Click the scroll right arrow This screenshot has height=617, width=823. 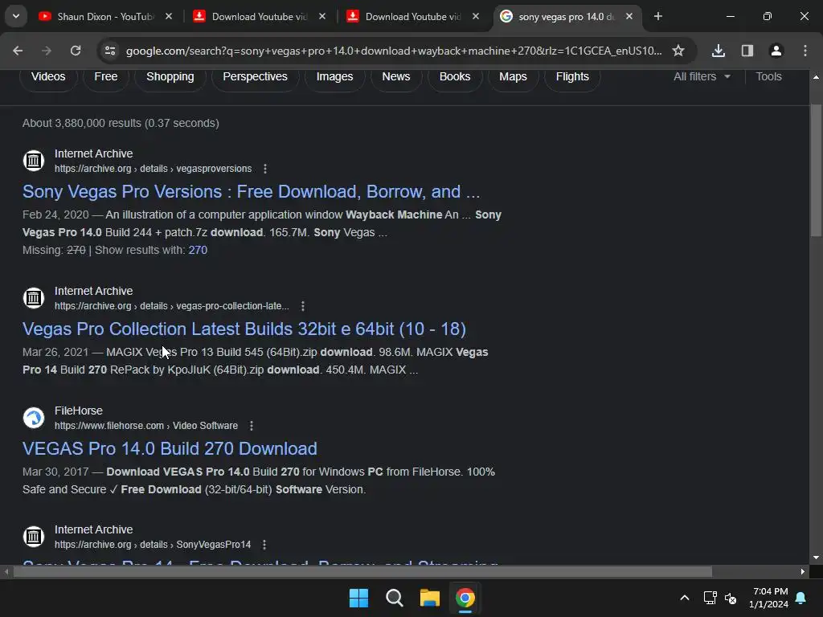803,572
